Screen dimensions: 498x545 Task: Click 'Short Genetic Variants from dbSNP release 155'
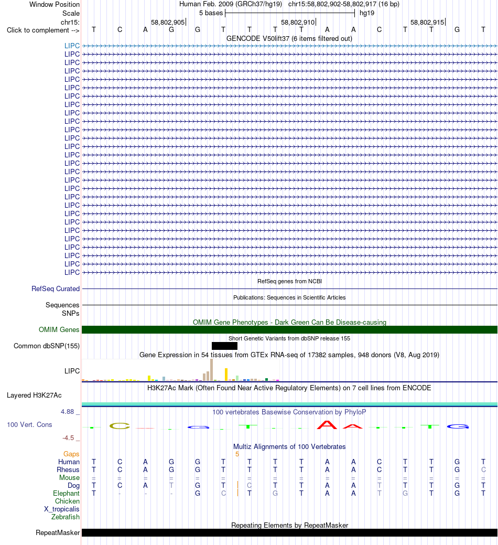289,338
